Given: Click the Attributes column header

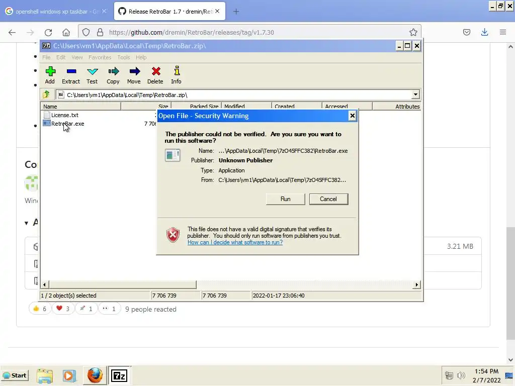Looking at the screenshot, I should [x=397, y=106].
